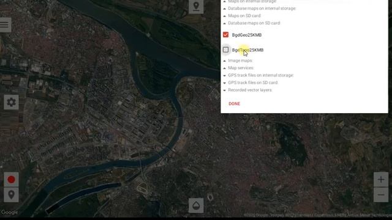
Task: Select the BgdTopo25KMB map name text
Action: pos(247,50)
